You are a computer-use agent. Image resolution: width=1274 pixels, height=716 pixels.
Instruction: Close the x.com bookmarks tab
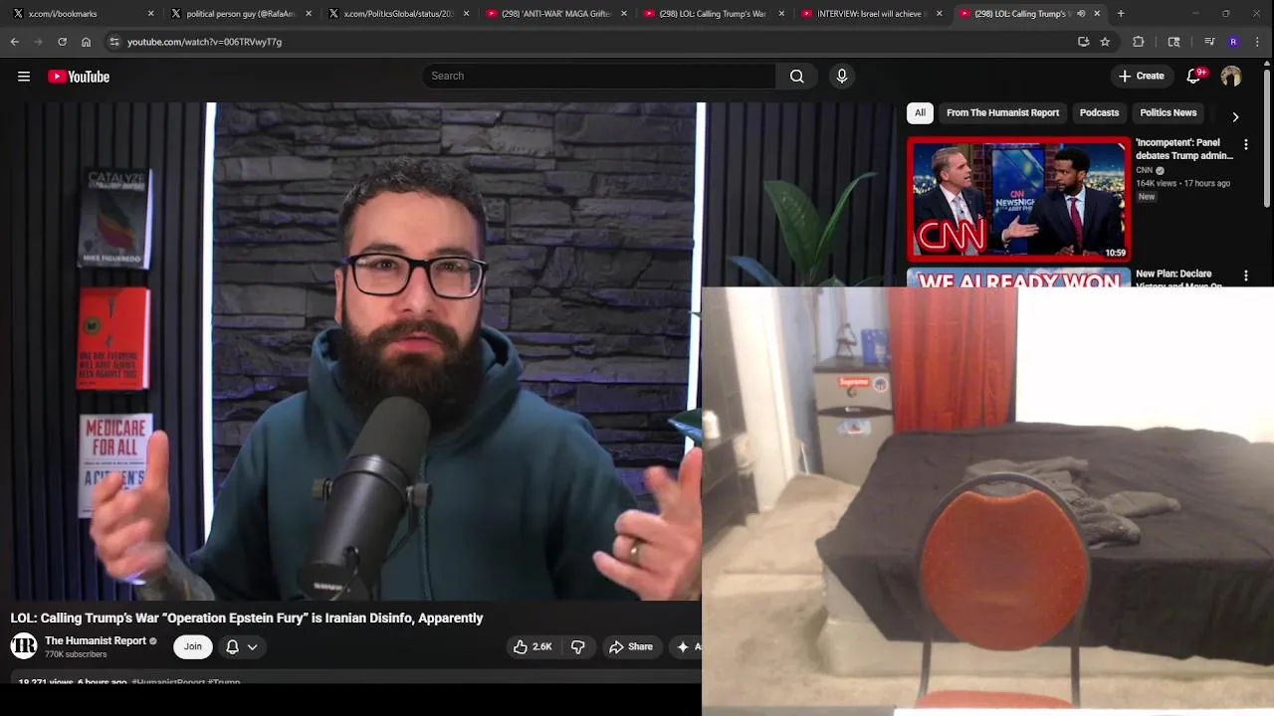click(x=150, y=14)
